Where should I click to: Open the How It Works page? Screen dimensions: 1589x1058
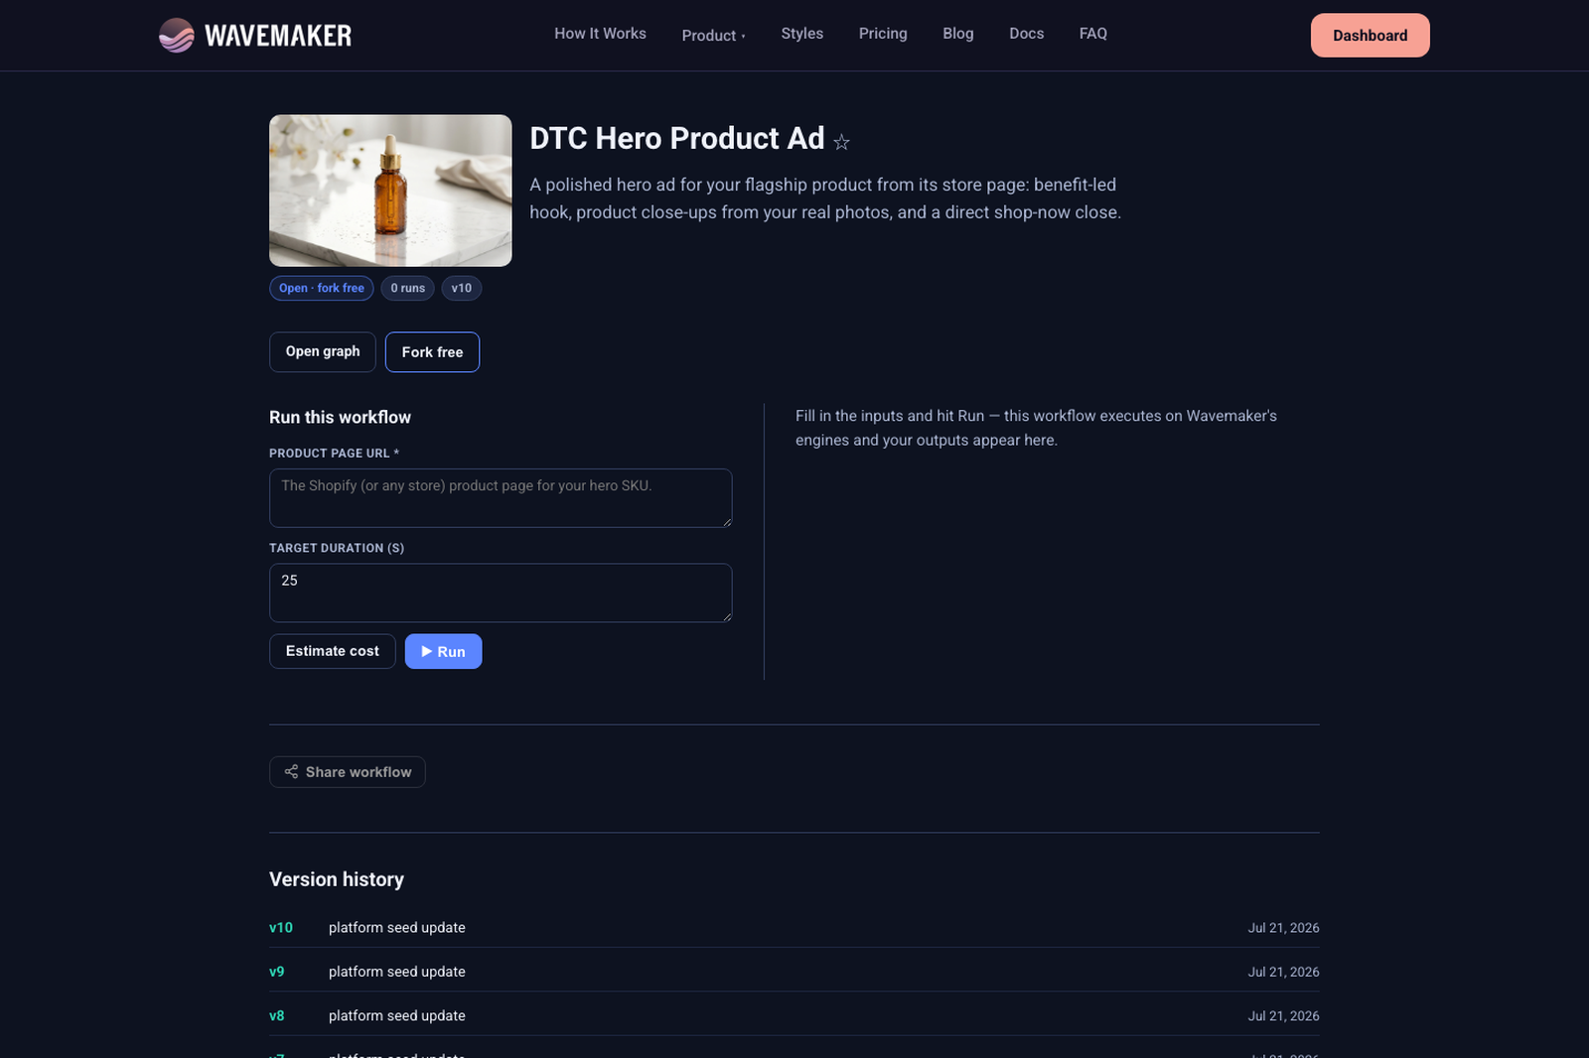click(x=600, y=34)
